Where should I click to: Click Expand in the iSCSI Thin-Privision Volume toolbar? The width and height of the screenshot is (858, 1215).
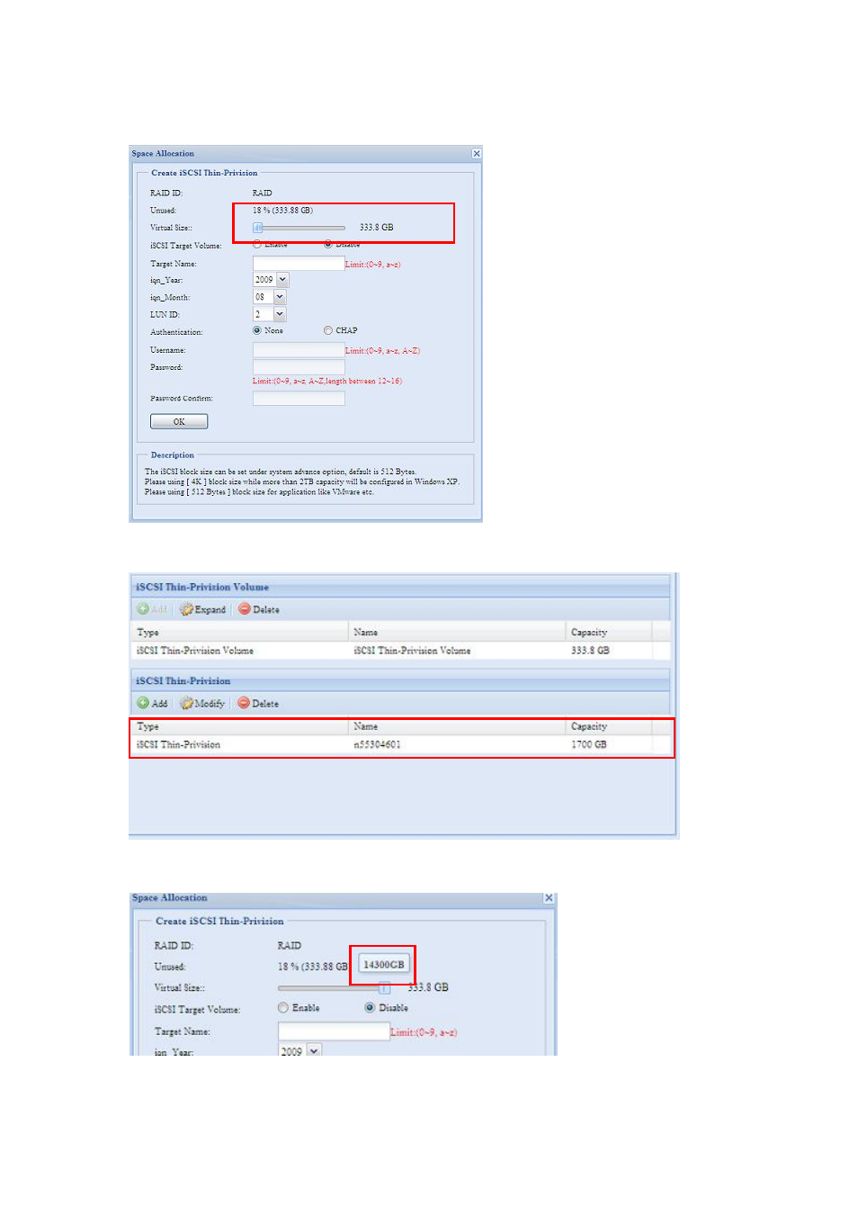203,609
